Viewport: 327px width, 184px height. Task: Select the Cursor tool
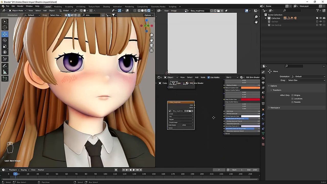pos(5,28)
